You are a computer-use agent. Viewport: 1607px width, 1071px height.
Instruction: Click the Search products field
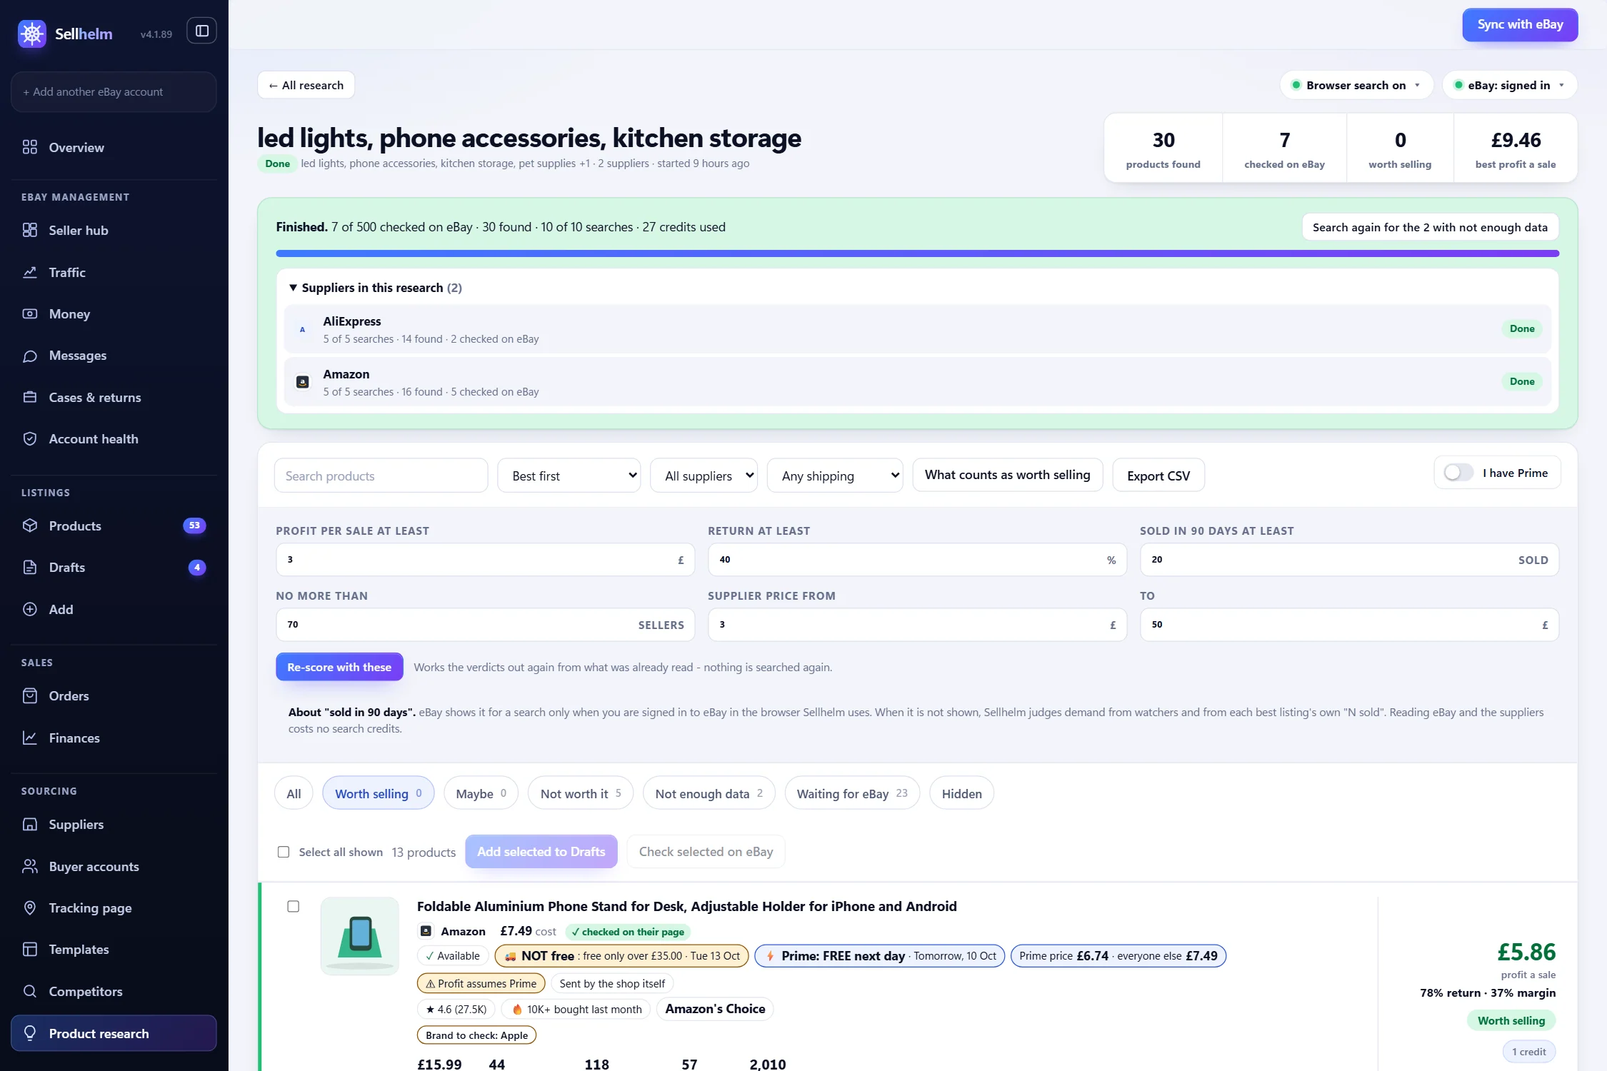tap(381, 476)
